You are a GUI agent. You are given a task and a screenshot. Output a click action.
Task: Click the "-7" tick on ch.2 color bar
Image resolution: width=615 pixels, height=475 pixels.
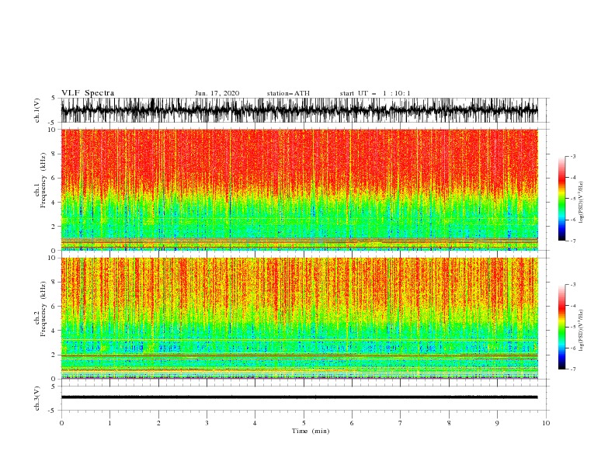point(572,369)
